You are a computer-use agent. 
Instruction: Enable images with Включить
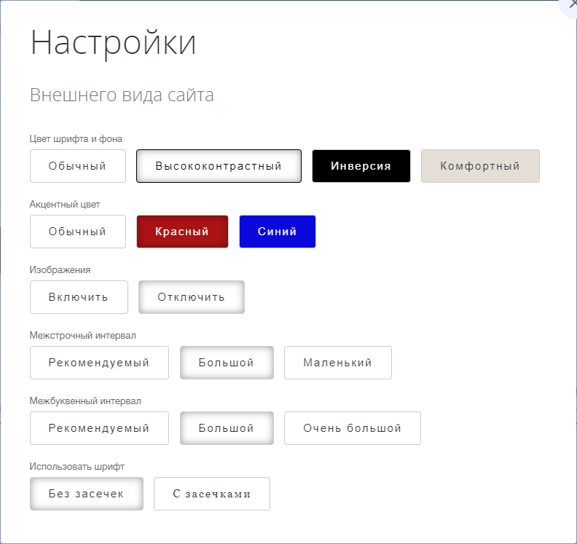click(x=79, y=297)
